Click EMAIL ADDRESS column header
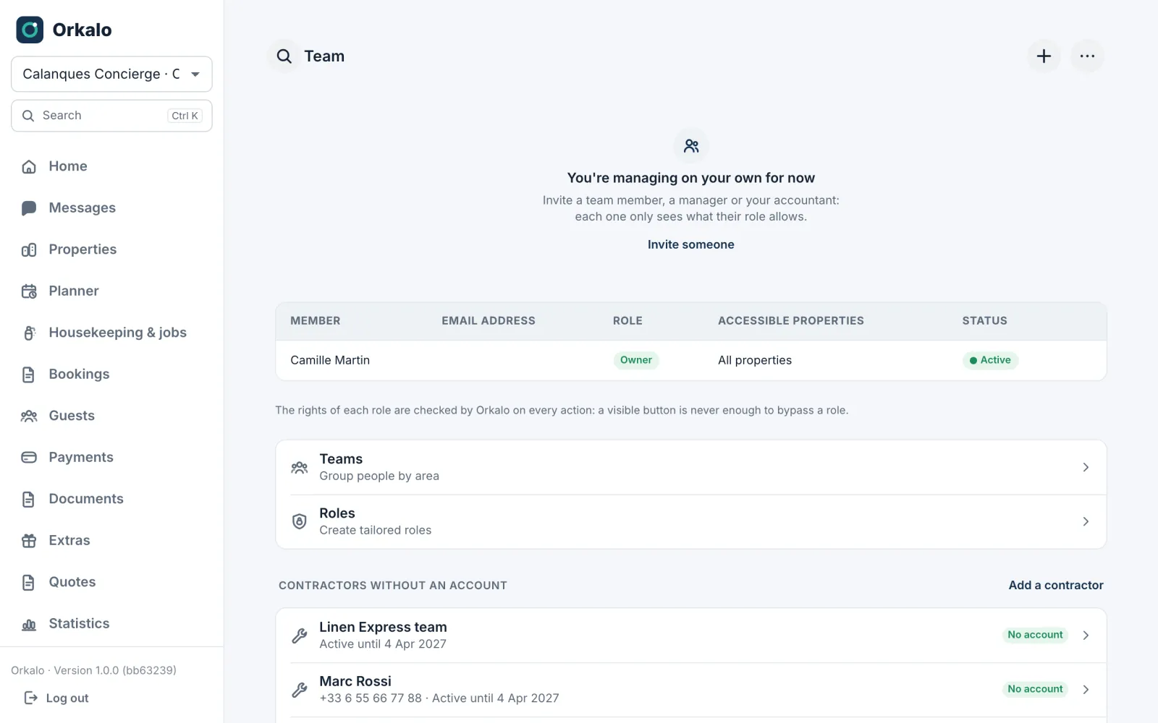 coord(489,321)
